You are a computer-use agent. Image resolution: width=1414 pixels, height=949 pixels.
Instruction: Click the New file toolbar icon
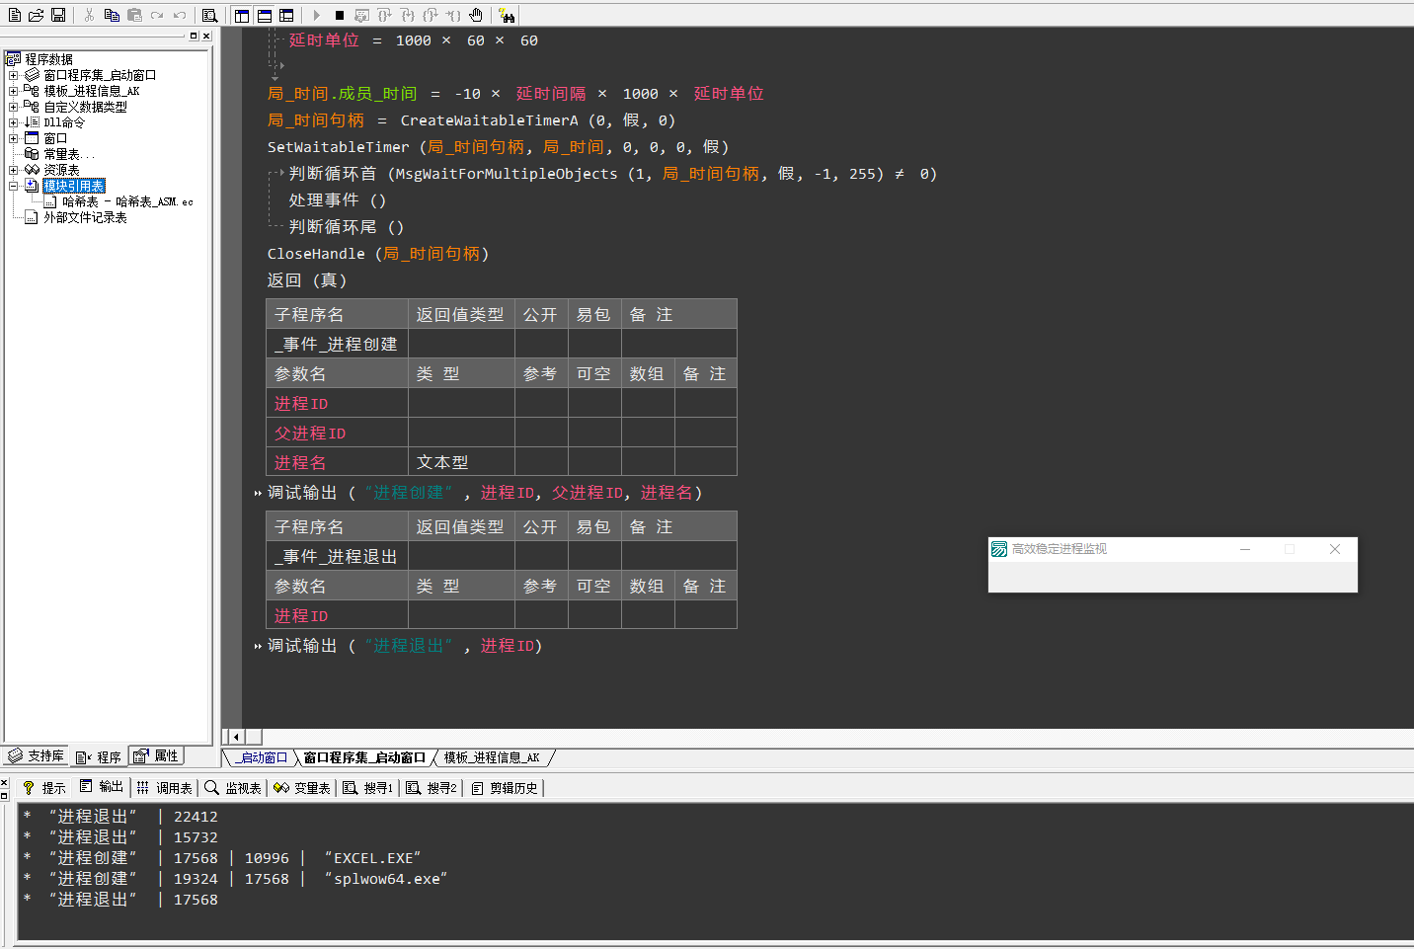pyautogui.click(x=14, y=15)
